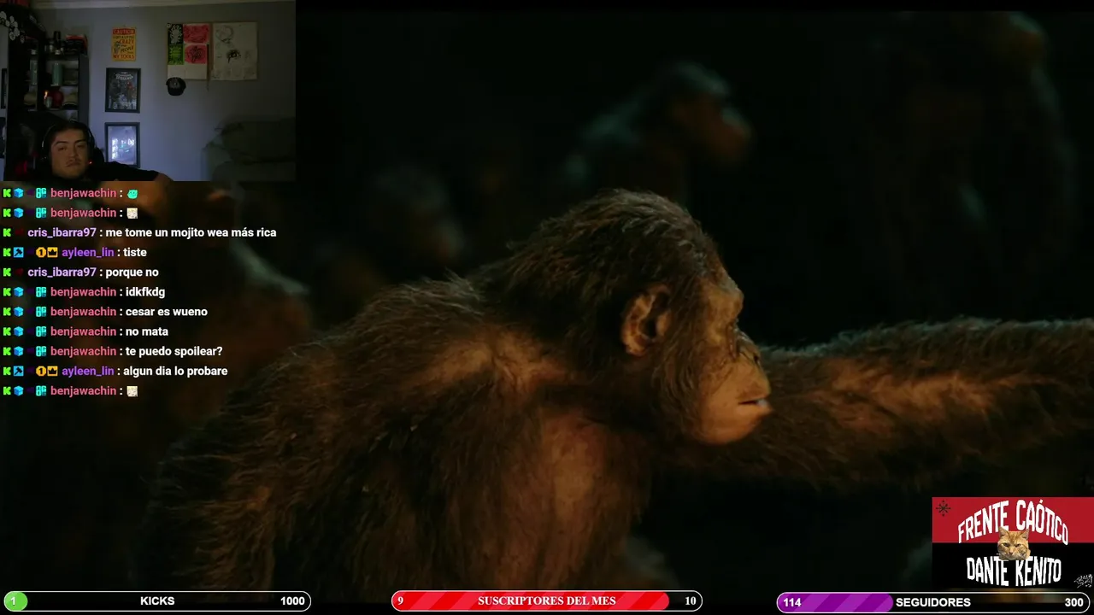The image size is (1094, 615).
Task: Click username benjawachin in the "te puedo spoilear?" message
Action: [83, 351]
